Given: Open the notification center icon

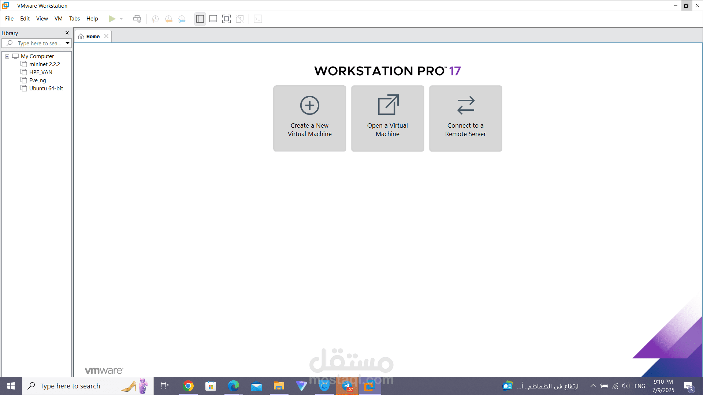Looking at the screenshot, I should point(689,386).
